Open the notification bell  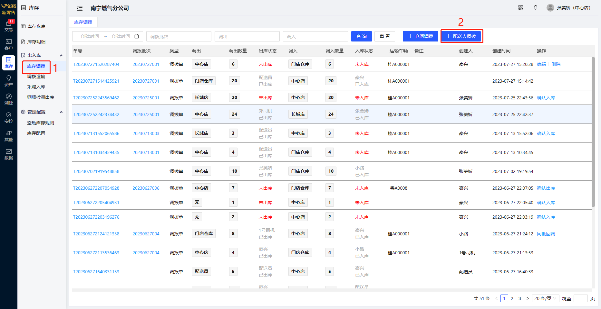(x=536, y=7)
